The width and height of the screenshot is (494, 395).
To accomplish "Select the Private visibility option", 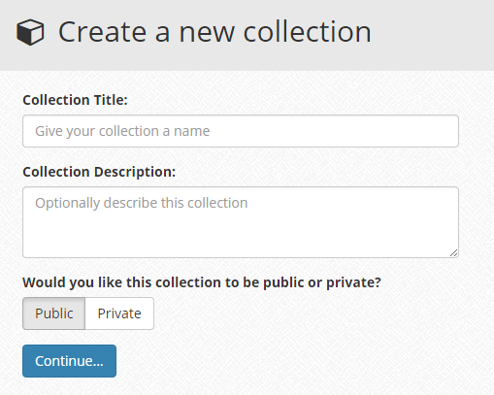I will (x=119, y=313).
